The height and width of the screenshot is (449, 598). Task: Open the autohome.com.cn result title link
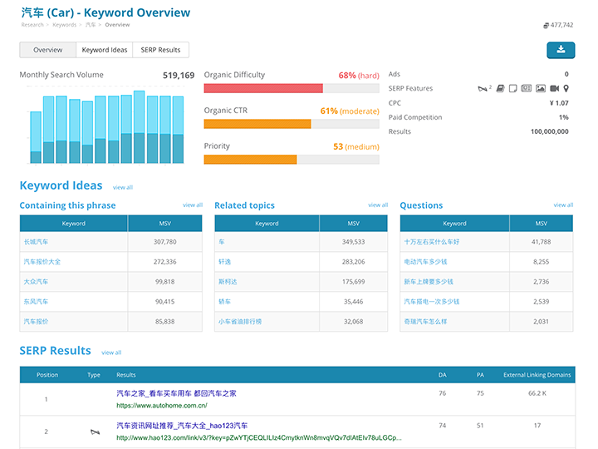[x=176, y=393]
